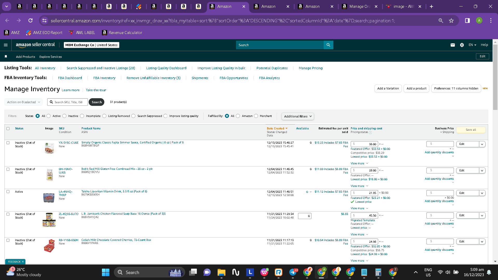
Task: Open Manage Pricing listing tool
Action: pos(311,68)
